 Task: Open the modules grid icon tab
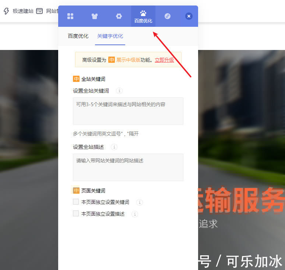[x=70, y=16]
